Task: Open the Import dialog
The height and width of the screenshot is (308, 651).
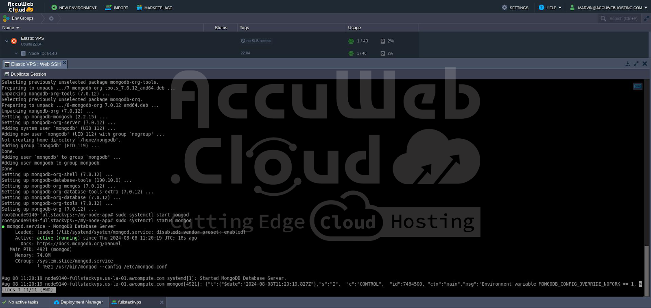Action: click(x=116, y=8)
